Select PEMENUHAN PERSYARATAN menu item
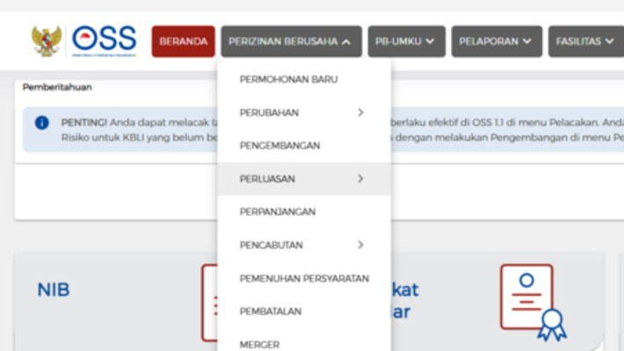624x351 pixels. (x=304, y=278)
